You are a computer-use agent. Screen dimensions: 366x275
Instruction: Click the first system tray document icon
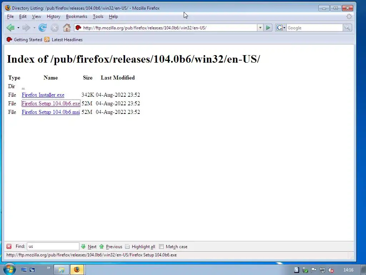coord(296,270)
